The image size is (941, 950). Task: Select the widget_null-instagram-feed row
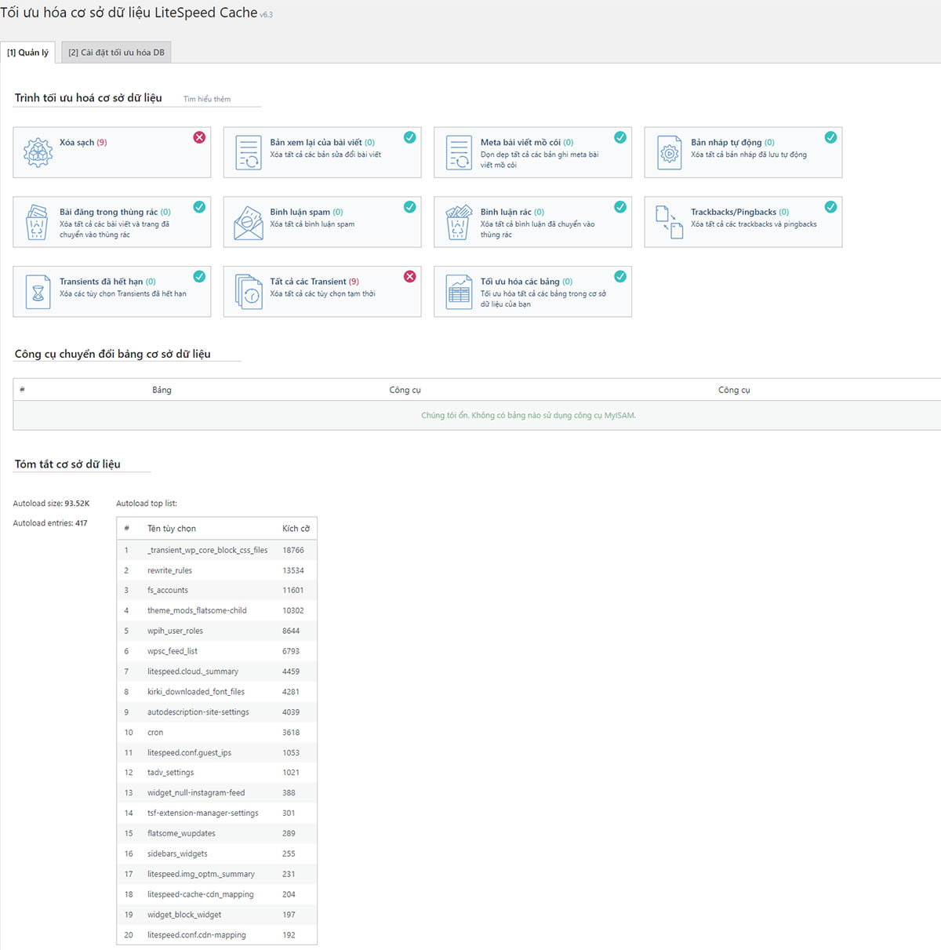[217, 793]
